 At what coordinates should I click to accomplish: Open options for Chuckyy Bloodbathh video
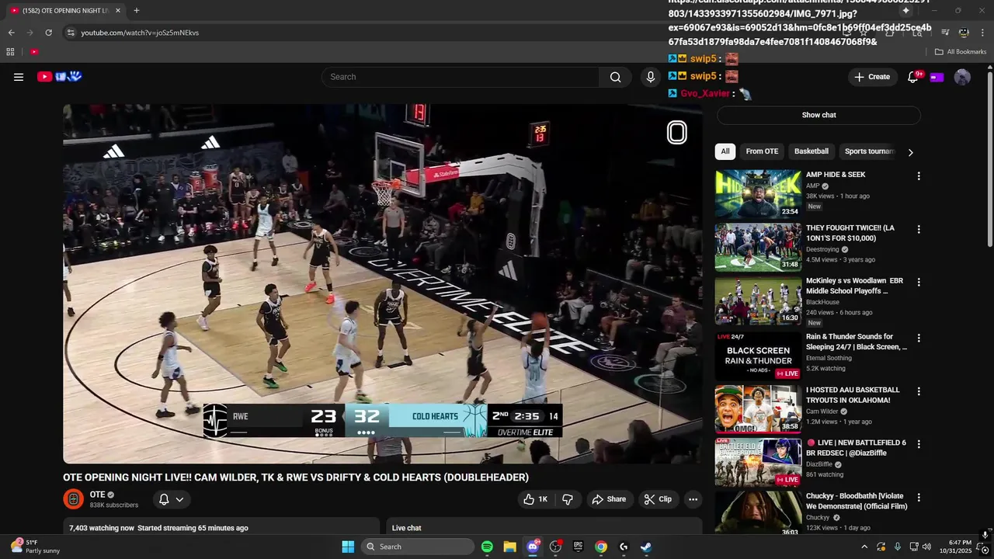[x=919, y=497]
